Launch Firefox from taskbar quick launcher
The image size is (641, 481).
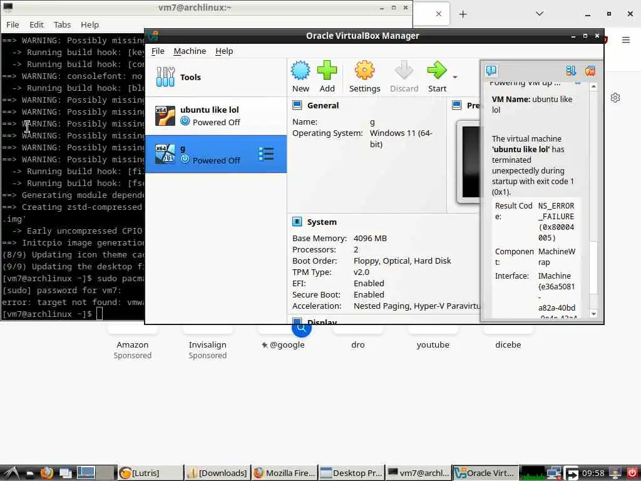tap(46, 473)
